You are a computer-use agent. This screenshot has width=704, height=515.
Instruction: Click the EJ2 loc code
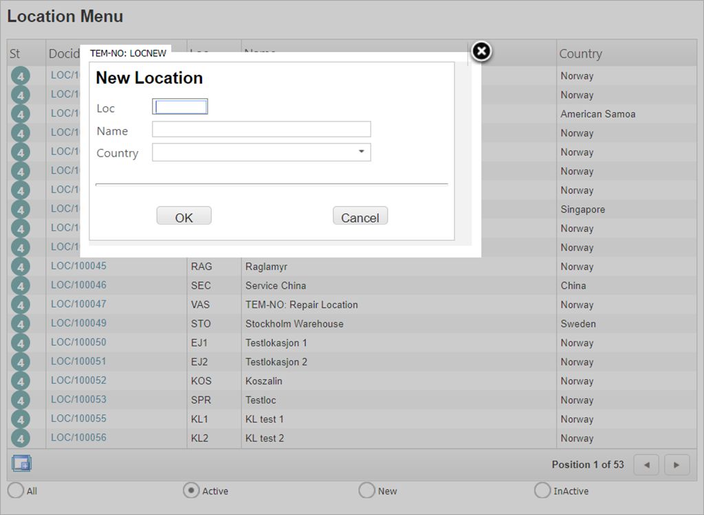pyautogui.click(x=199, y=362)
